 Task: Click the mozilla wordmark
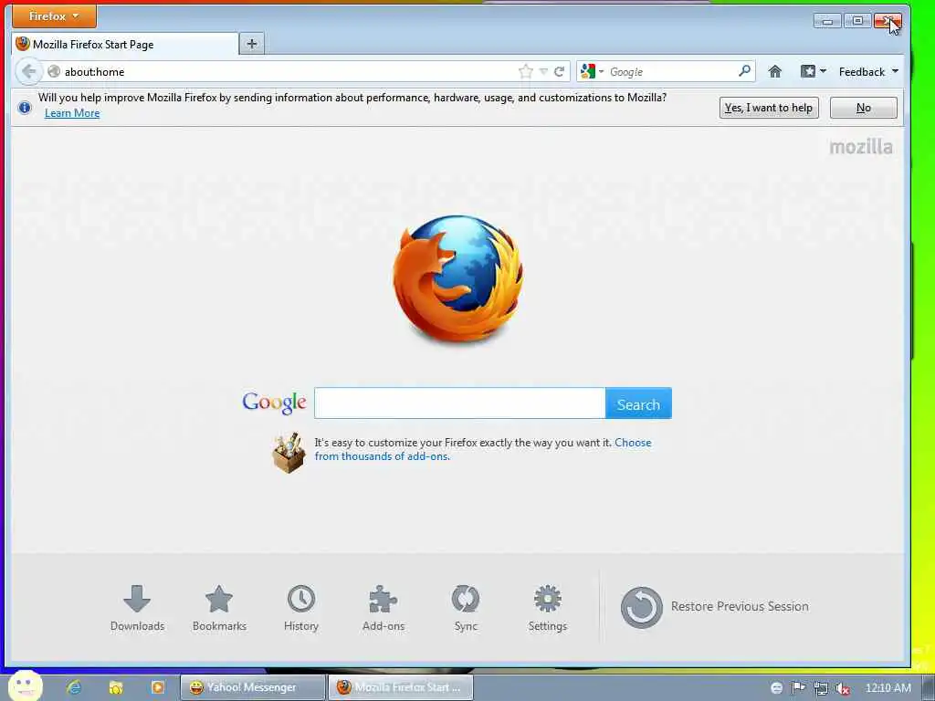coord(861,147)
